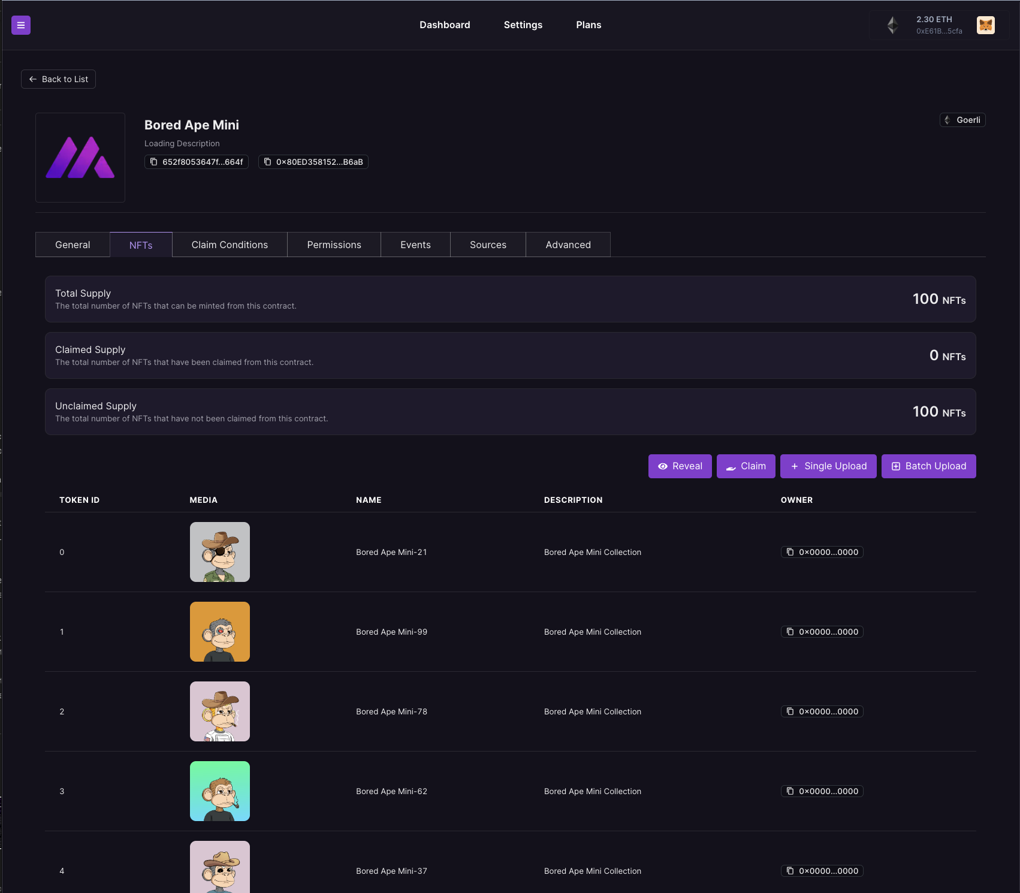Switch to the Claim Conditions tab
This screenshot has height=893, width=1020.
230,245
